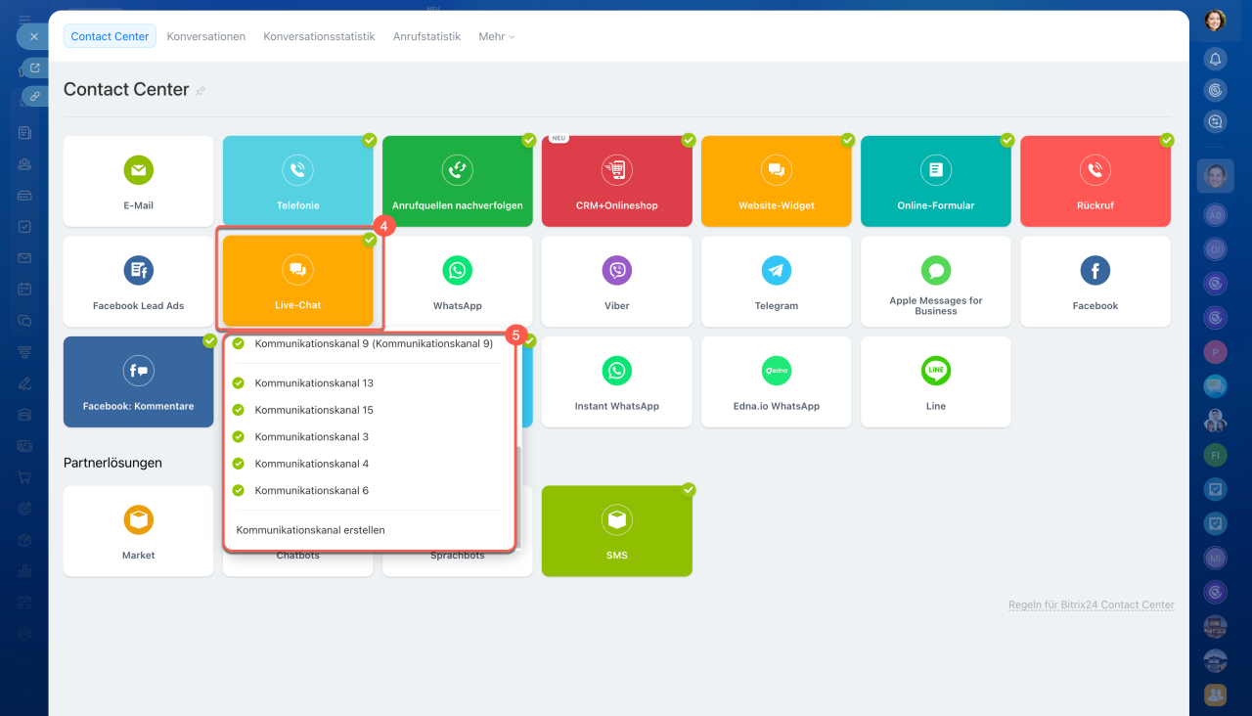Open the Anrufstatistik tab
Viewport: 1252px width, 716px height.
coord(426,36)
